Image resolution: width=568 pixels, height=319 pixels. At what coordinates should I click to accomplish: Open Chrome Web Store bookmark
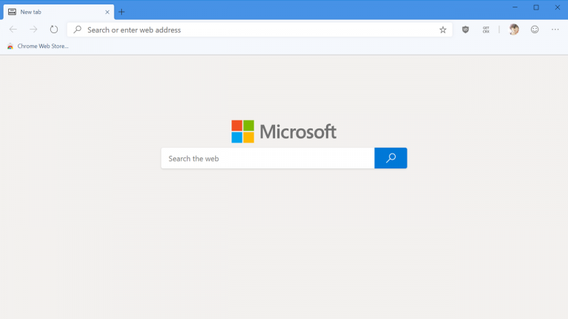(x=38, y=47)
